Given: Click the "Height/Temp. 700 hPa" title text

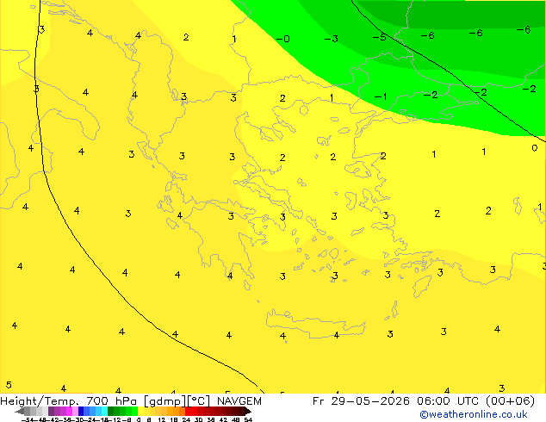Looking at the screenshot, I should coord(68,401).
